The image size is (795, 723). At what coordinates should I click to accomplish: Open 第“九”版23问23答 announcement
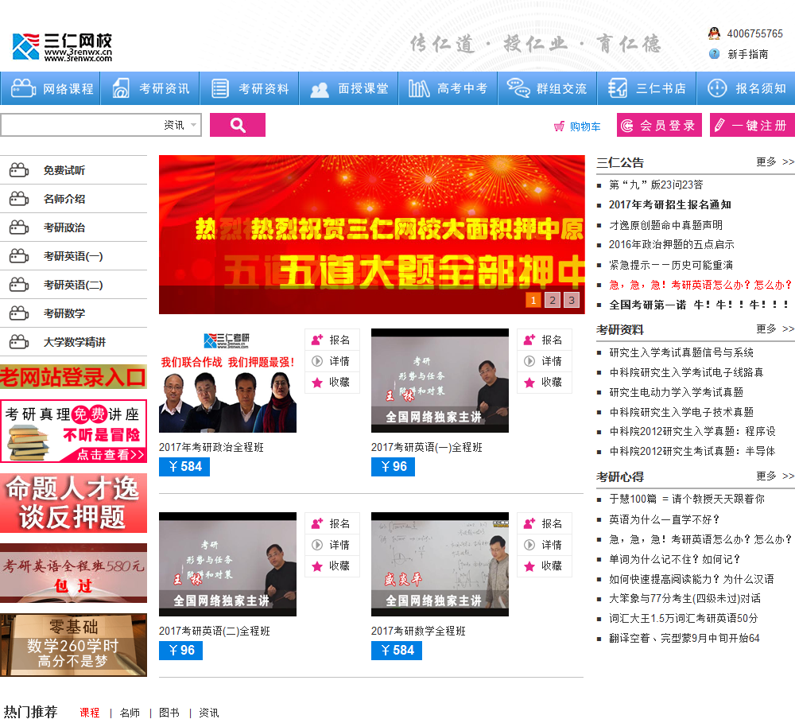[x=656, y=185]
